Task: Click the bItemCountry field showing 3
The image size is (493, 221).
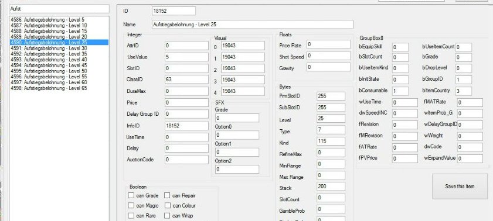Action: coord(464,91)
